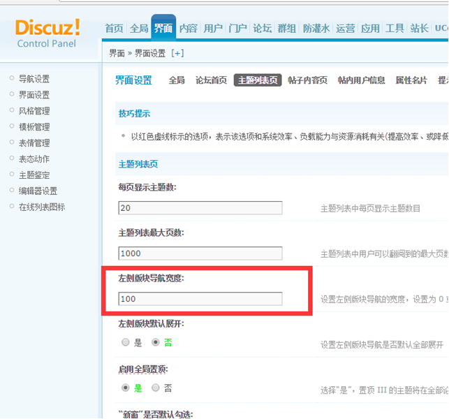Image resolution: width=449 pixels, height=419 pixels.
Task: Click the 每页显示主题数 label
Action: (x=147, y=187)
